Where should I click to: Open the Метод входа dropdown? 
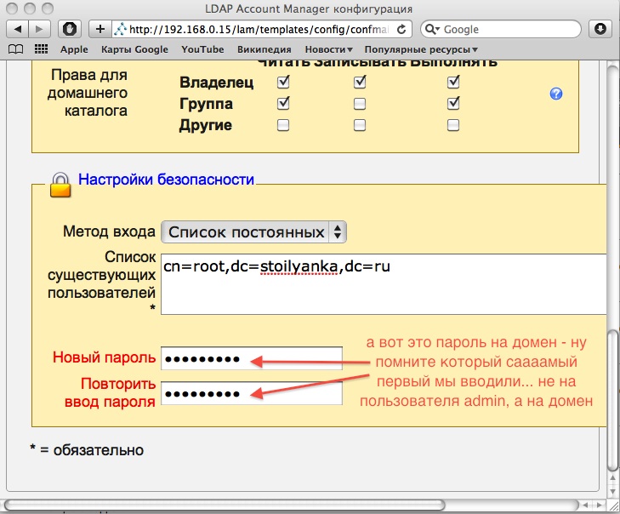pos(253,231)
